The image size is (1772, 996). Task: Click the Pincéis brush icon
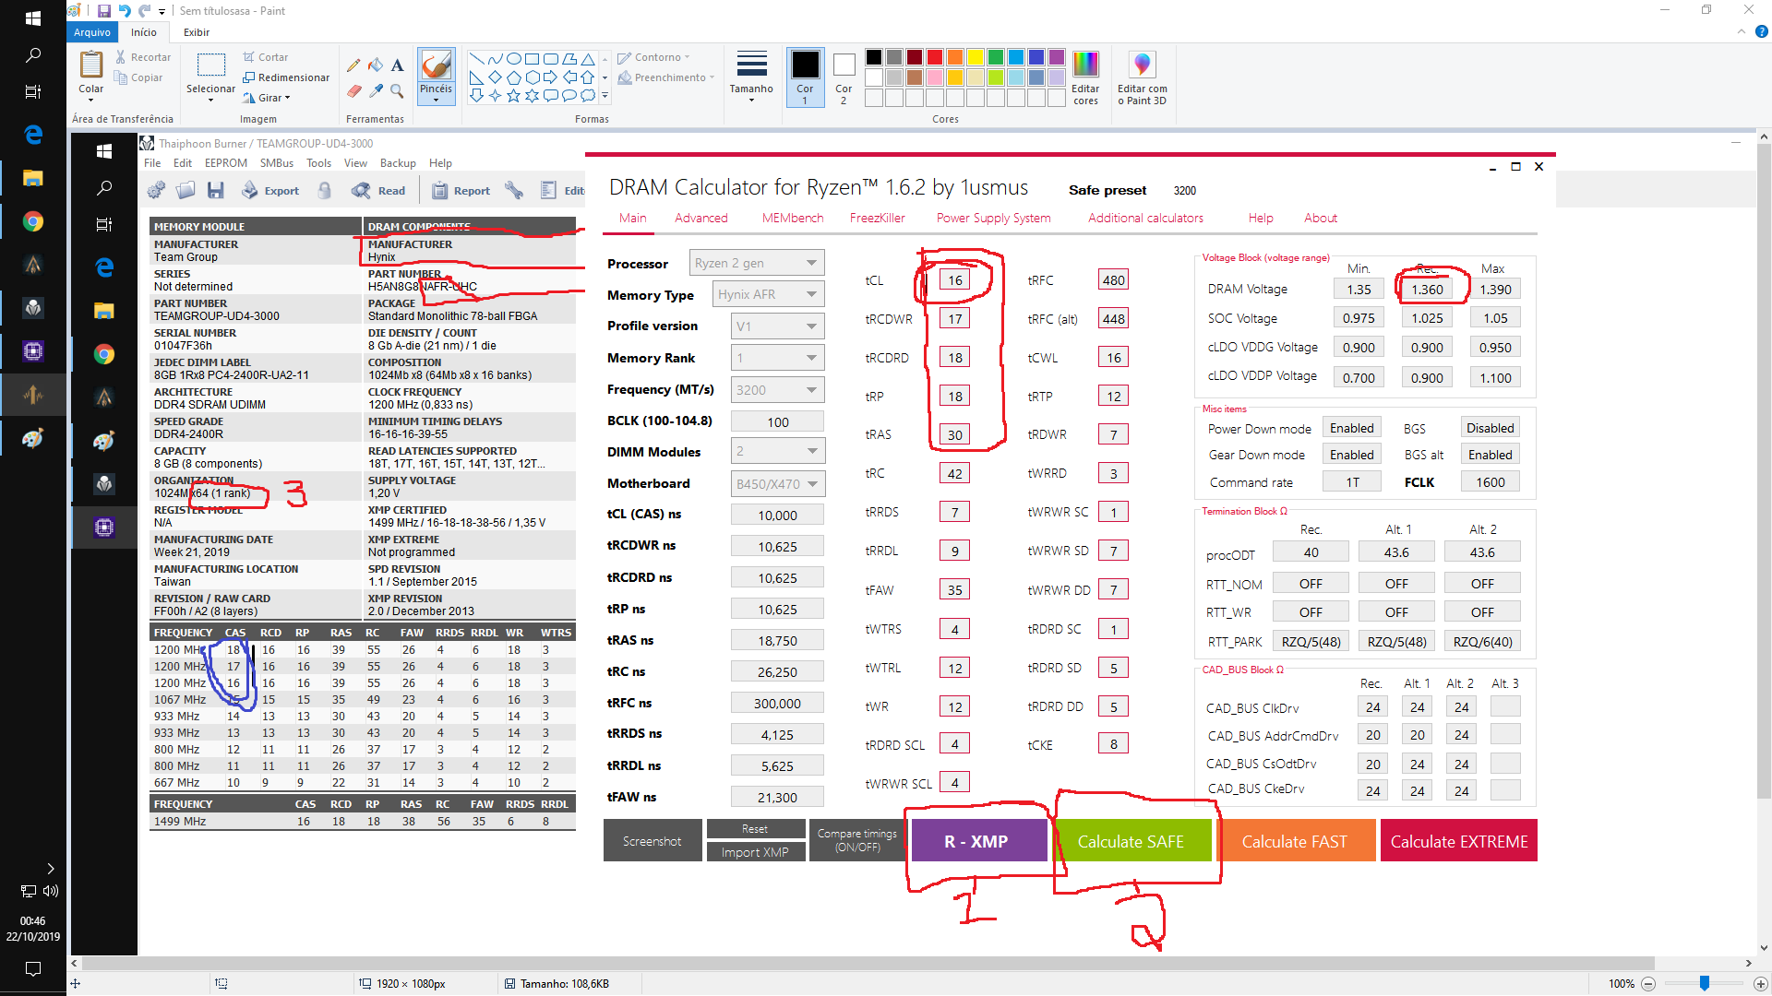tap(436, 65)
